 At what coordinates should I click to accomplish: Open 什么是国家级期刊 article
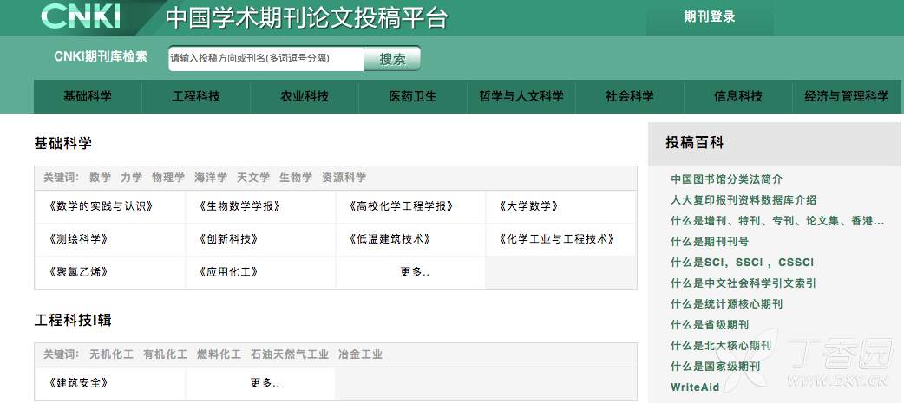[x=715, y=366]
